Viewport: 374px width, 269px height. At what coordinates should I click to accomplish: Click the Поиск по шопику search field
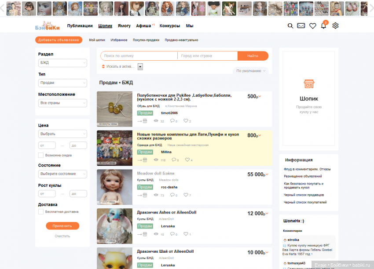point(139,56)
